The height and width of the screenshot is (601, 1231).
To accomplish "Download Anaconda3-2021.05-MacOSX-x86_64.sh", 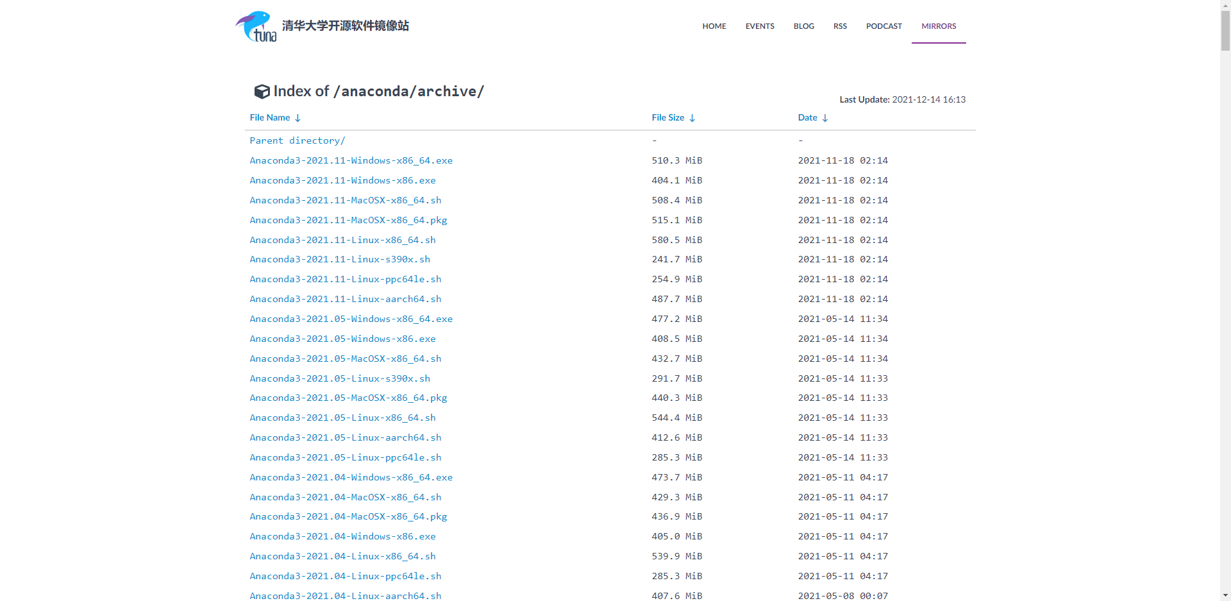I will (346, 359).
